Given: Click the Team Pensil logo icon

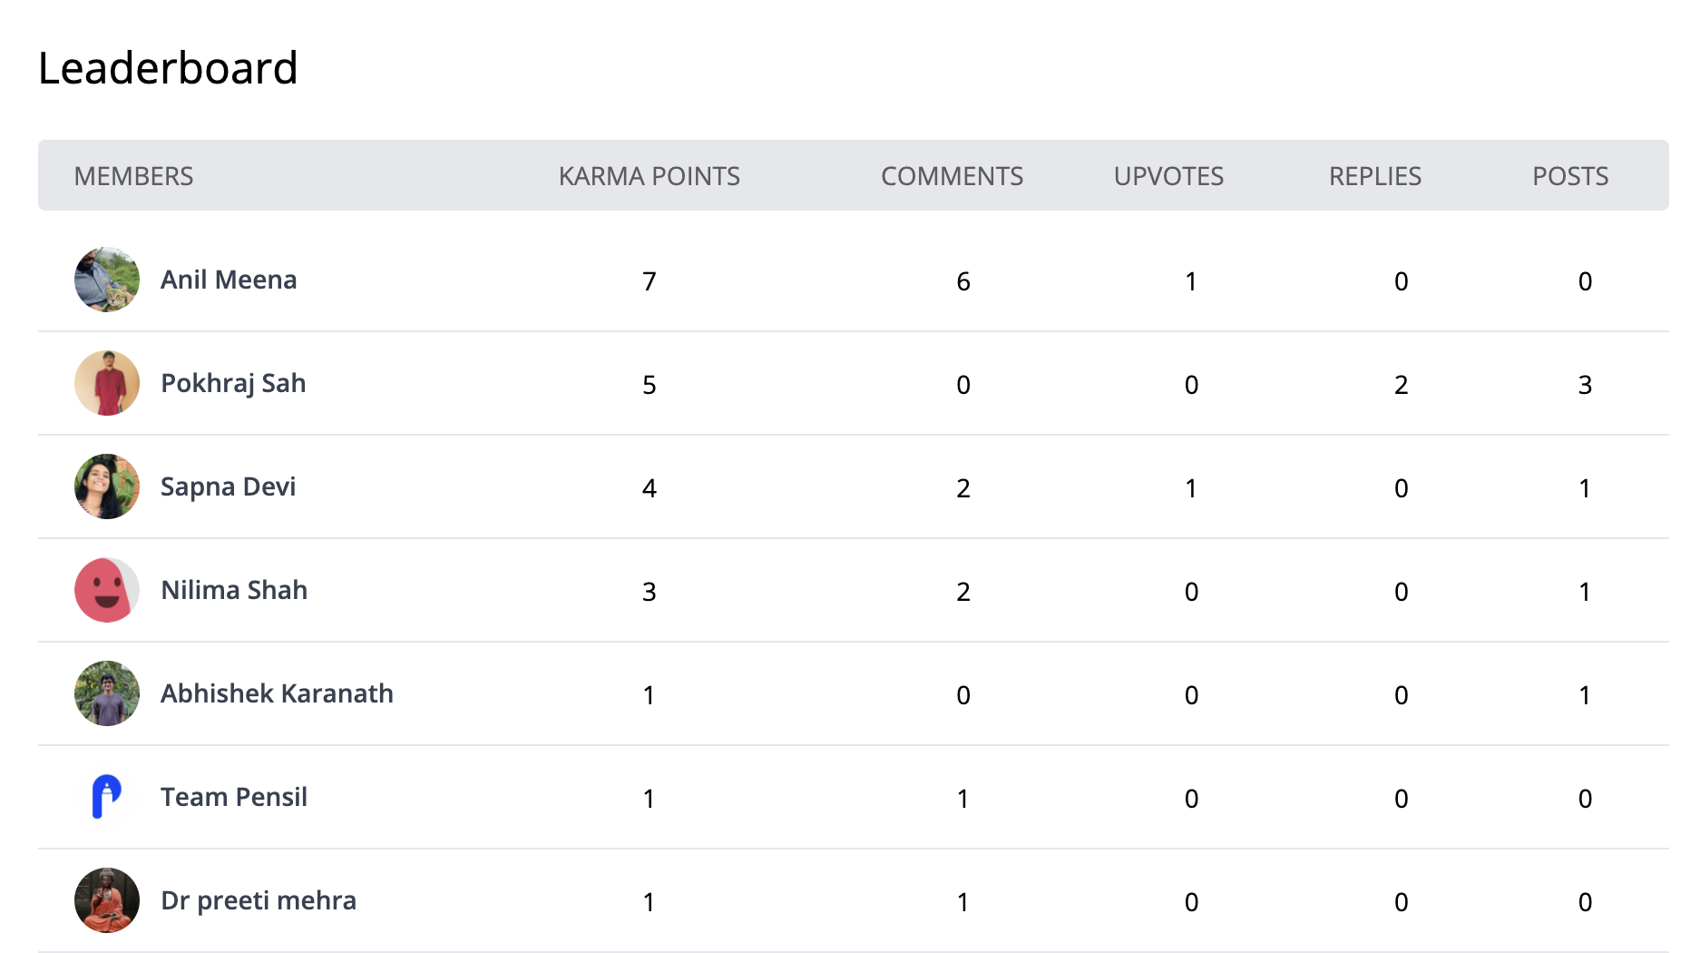Looking at the screenshot, I should pos(107,797).
